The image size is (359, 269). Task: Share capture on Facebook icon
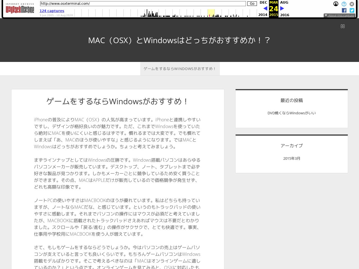click(344, 10)
